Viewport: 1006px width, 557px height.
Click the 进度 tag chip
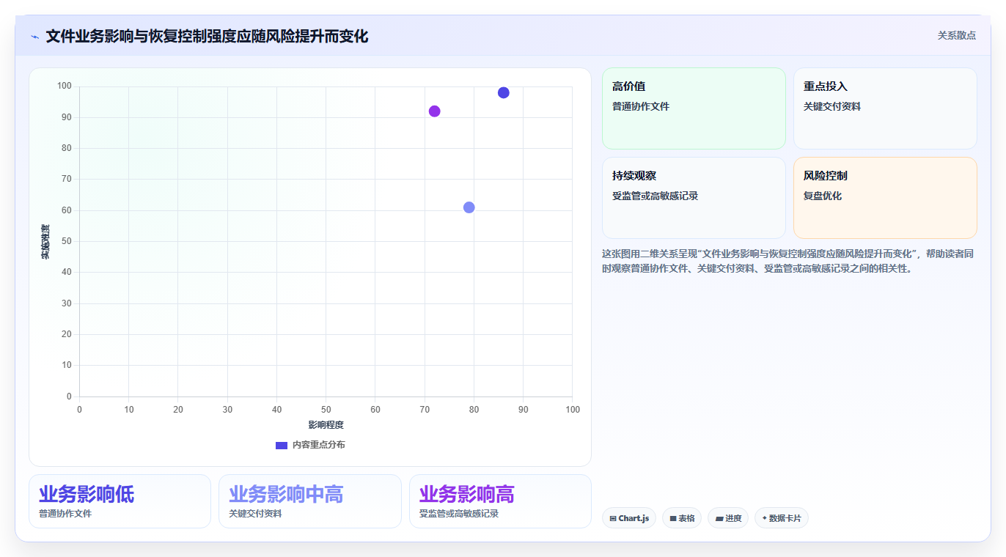click(728, 518)
